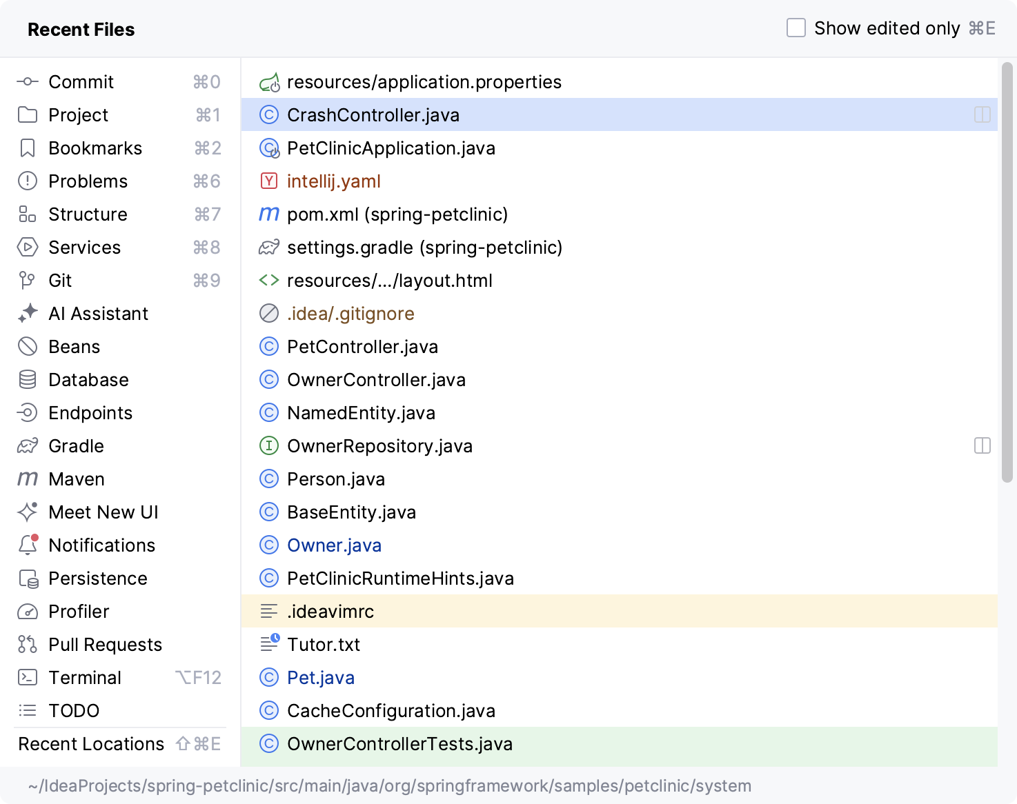Screen dimensions: 1017x804
Task: Open the Notifications tool window
Action: [x=119, y=545]
